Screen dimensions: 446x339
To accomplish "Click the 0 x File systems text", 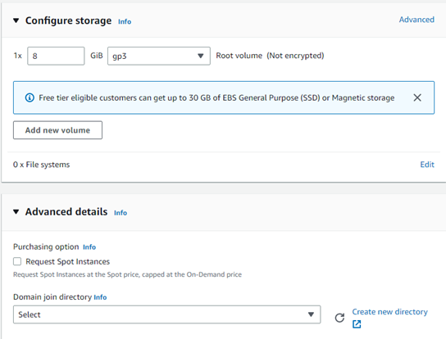I will coord(41,165).
